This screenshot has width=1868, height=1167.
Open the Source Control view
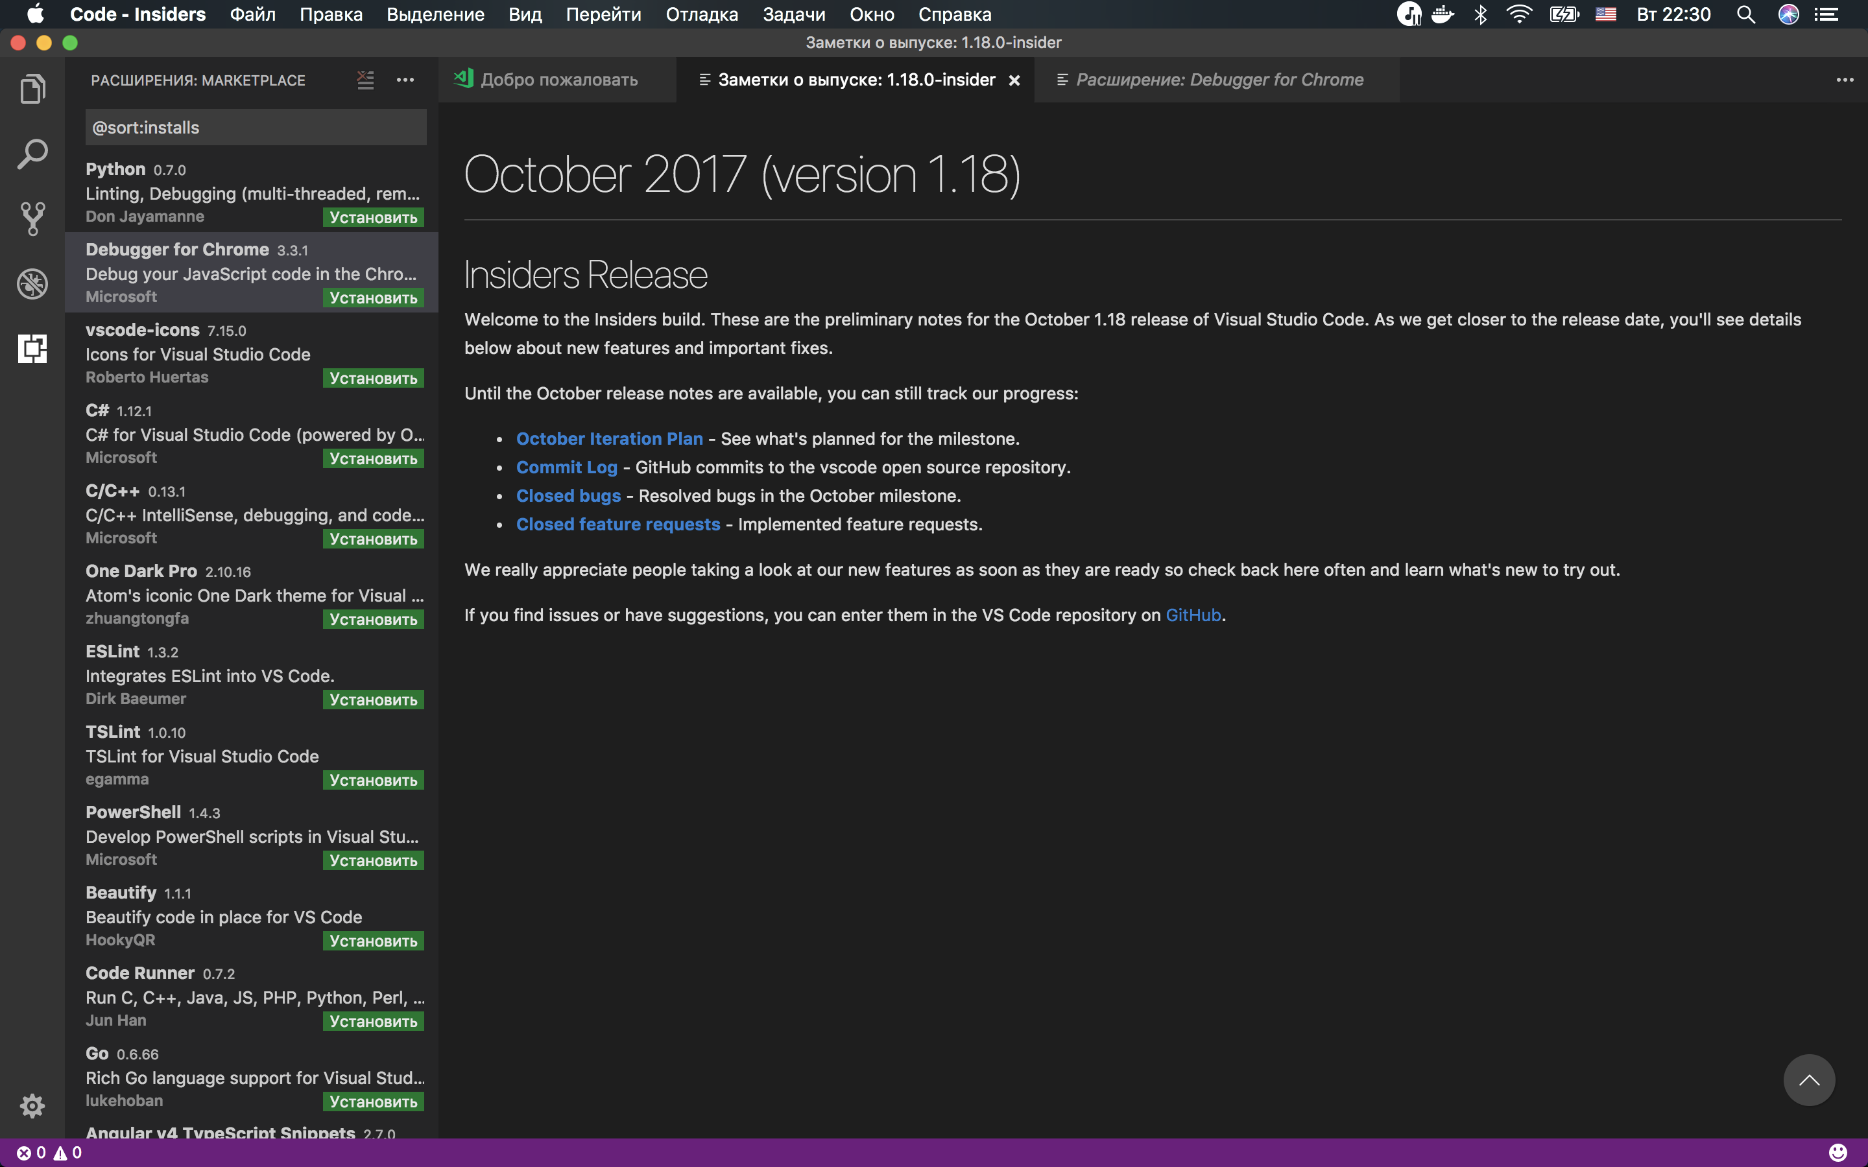pyautogui.click(x=32, y=218)
